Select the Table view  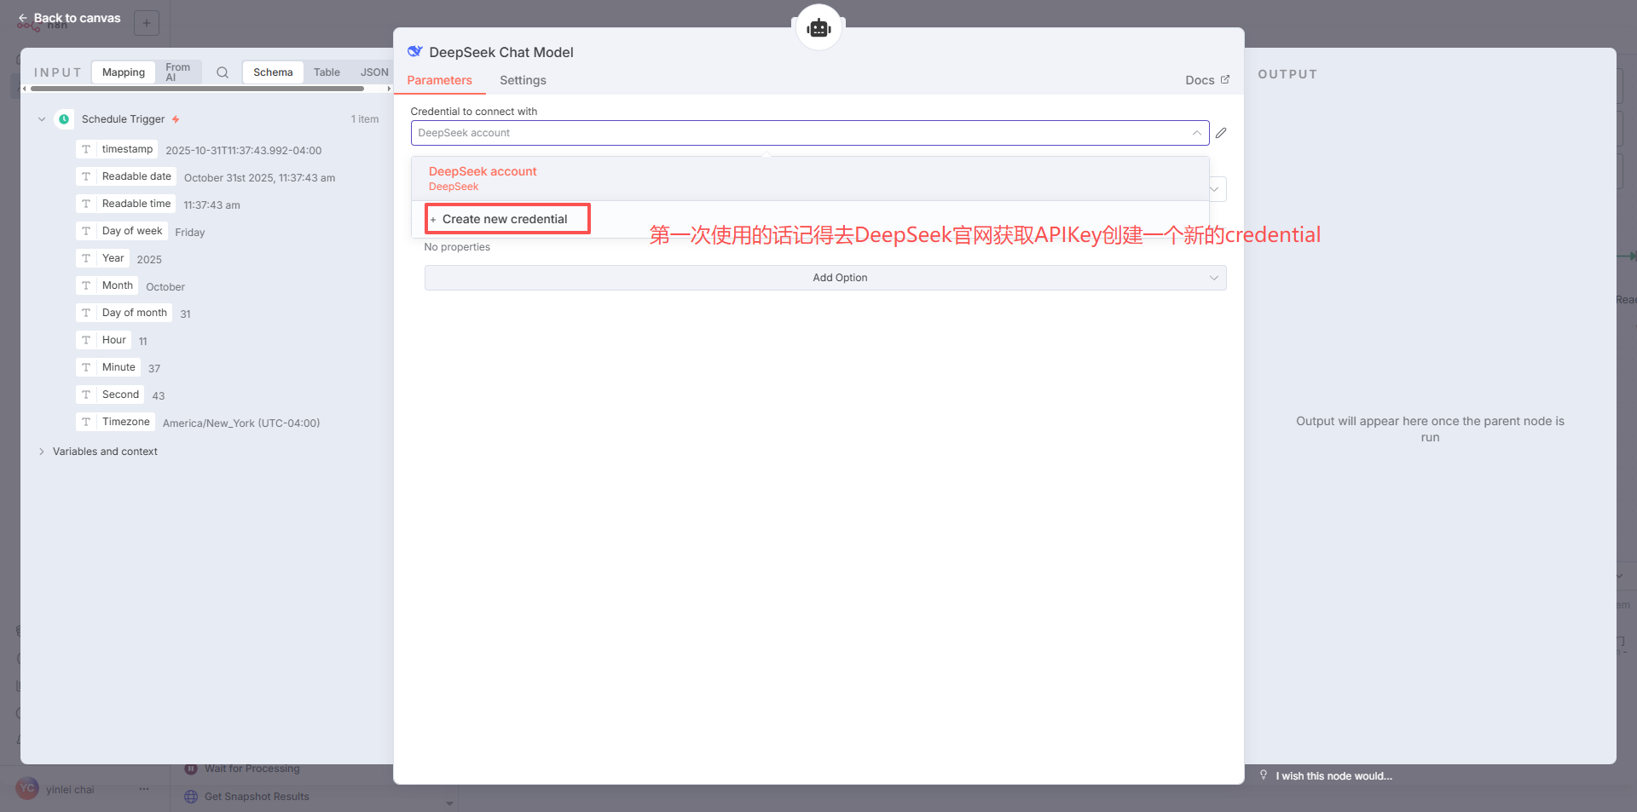tap(327, 72)
